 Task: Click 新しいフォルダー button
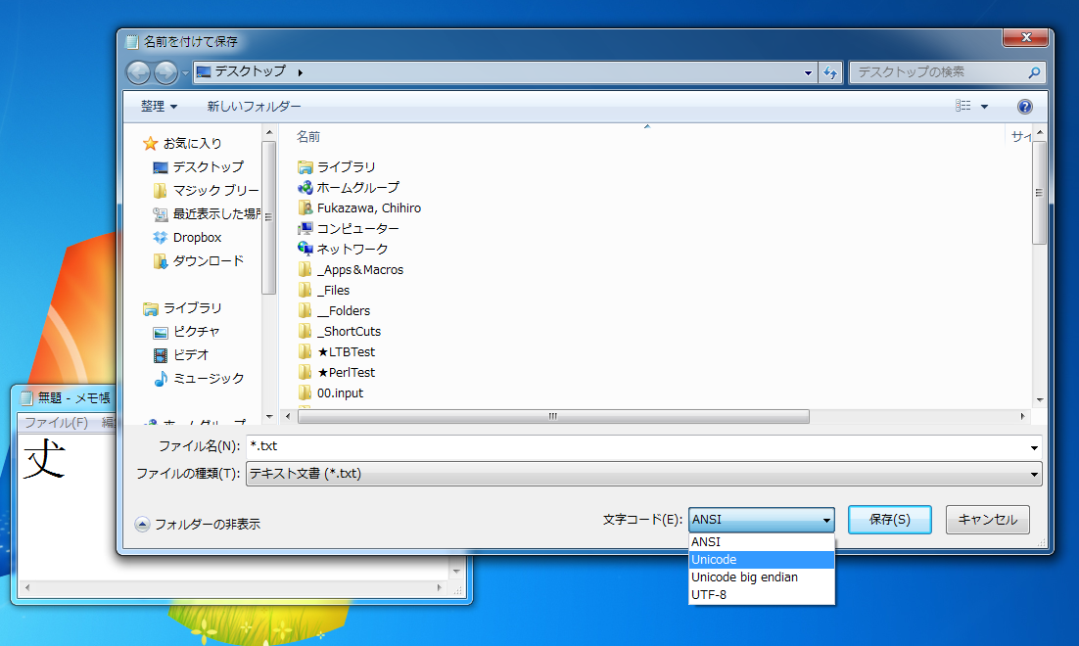click(x=254, y=107)
